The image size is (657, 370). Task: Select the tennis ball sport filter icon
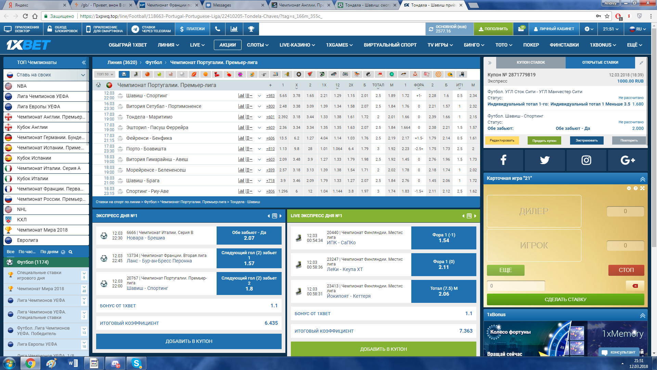[x=159, y=74]
